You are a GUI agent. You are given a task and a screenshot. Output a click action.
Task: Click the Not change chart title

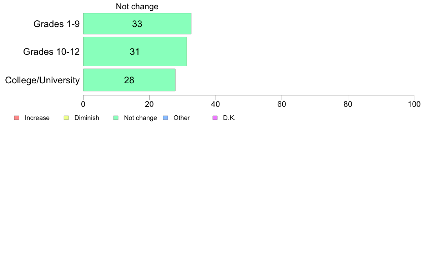pyautogui.click(x=137, y=6)
